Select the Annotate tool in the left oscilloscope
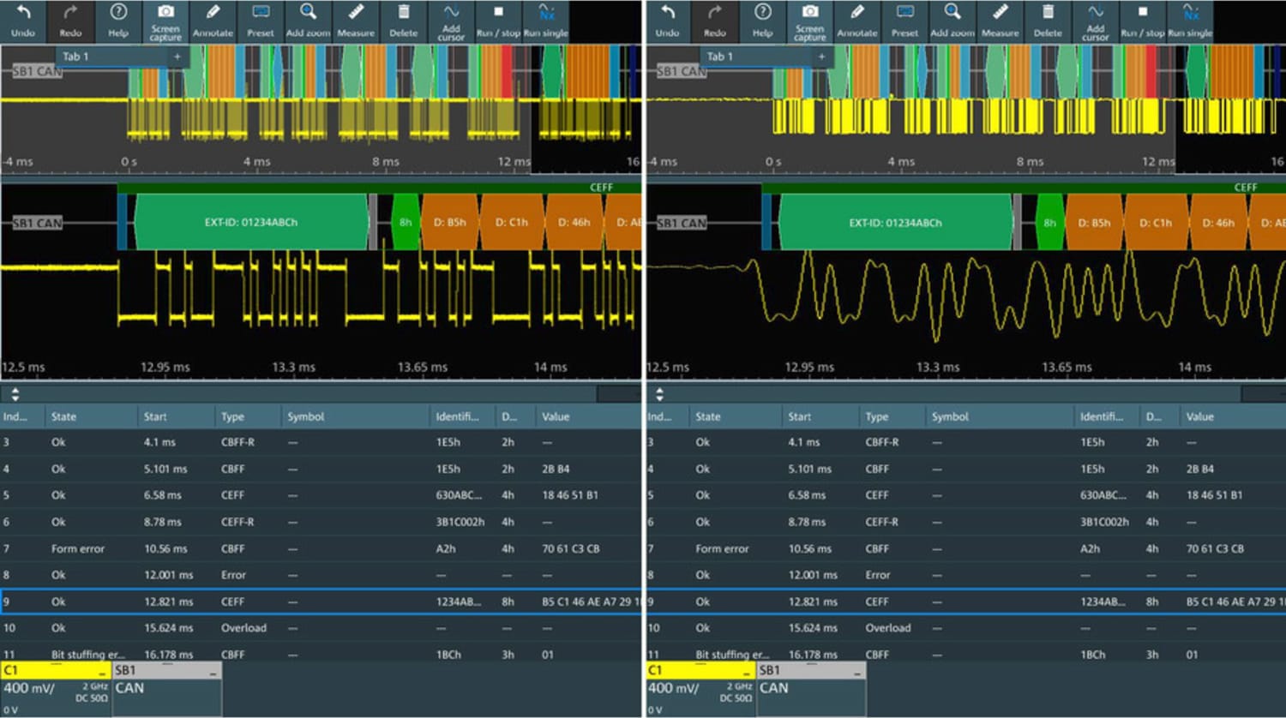Viewport: 1286px width, 718px height. pyautogui.click(x=213, y=21)
